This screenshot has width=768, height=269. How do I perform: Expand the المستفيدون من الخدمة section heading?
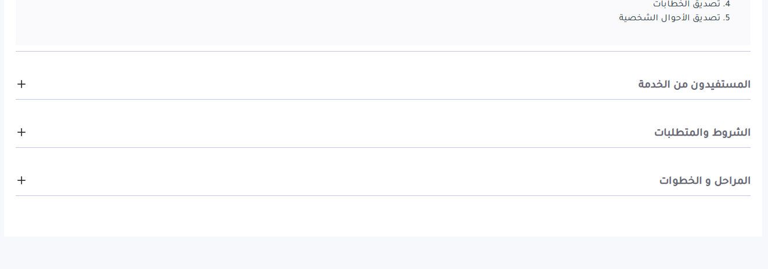click(694, 85)
